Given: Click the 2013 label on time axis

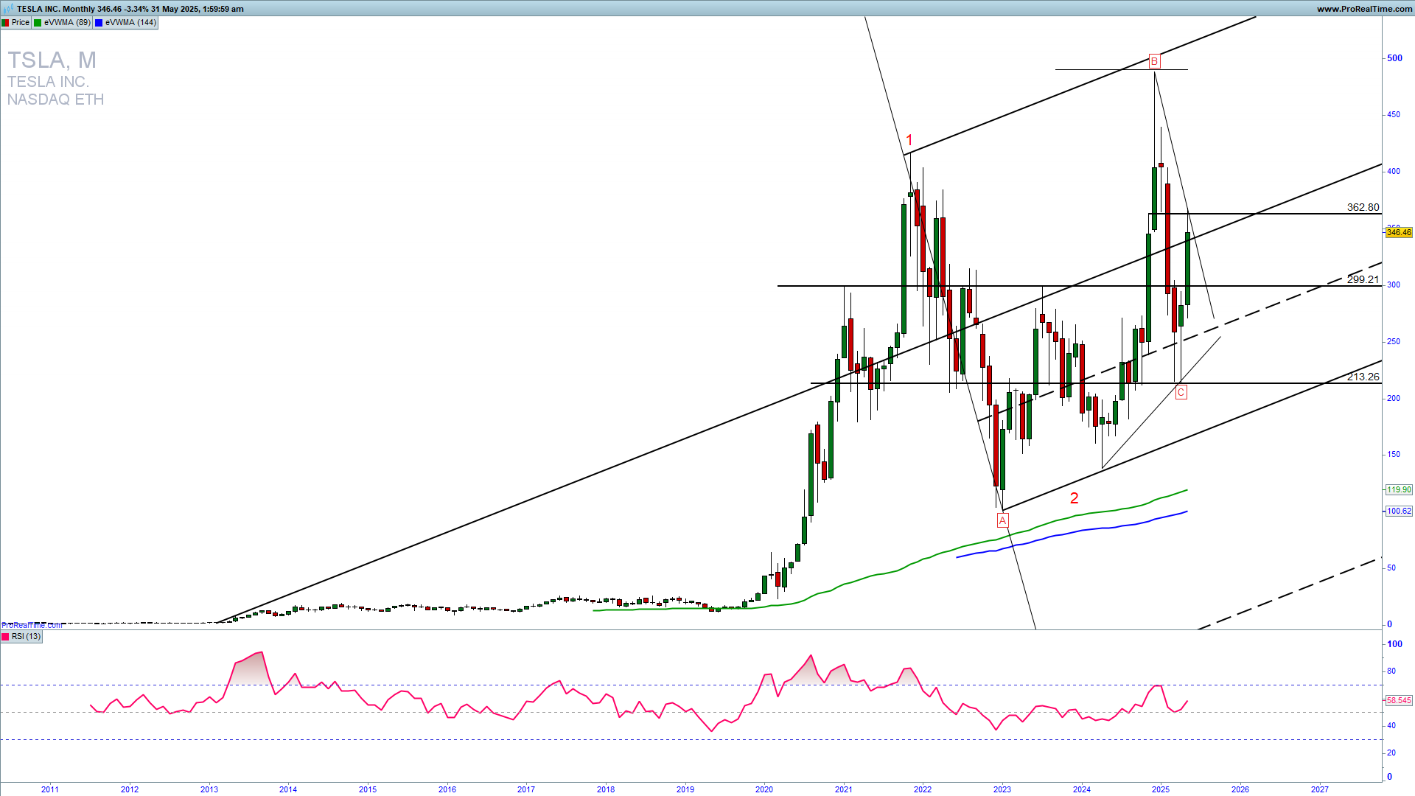Looking at the screenshot, I should 209,789.
